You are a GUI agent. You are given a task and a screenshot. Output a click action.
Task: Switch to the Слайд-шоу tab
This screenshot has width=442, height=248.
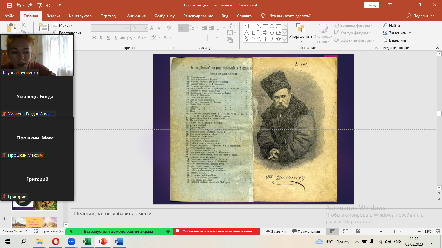(x=164, y=16)
